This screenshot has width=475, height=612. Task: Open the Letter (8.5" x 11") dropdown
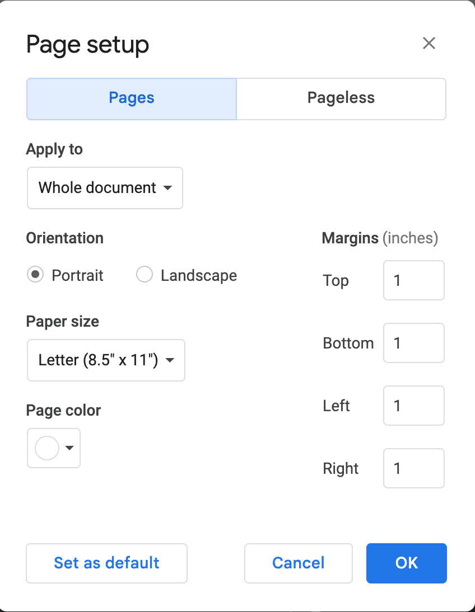tap(99, 360)
